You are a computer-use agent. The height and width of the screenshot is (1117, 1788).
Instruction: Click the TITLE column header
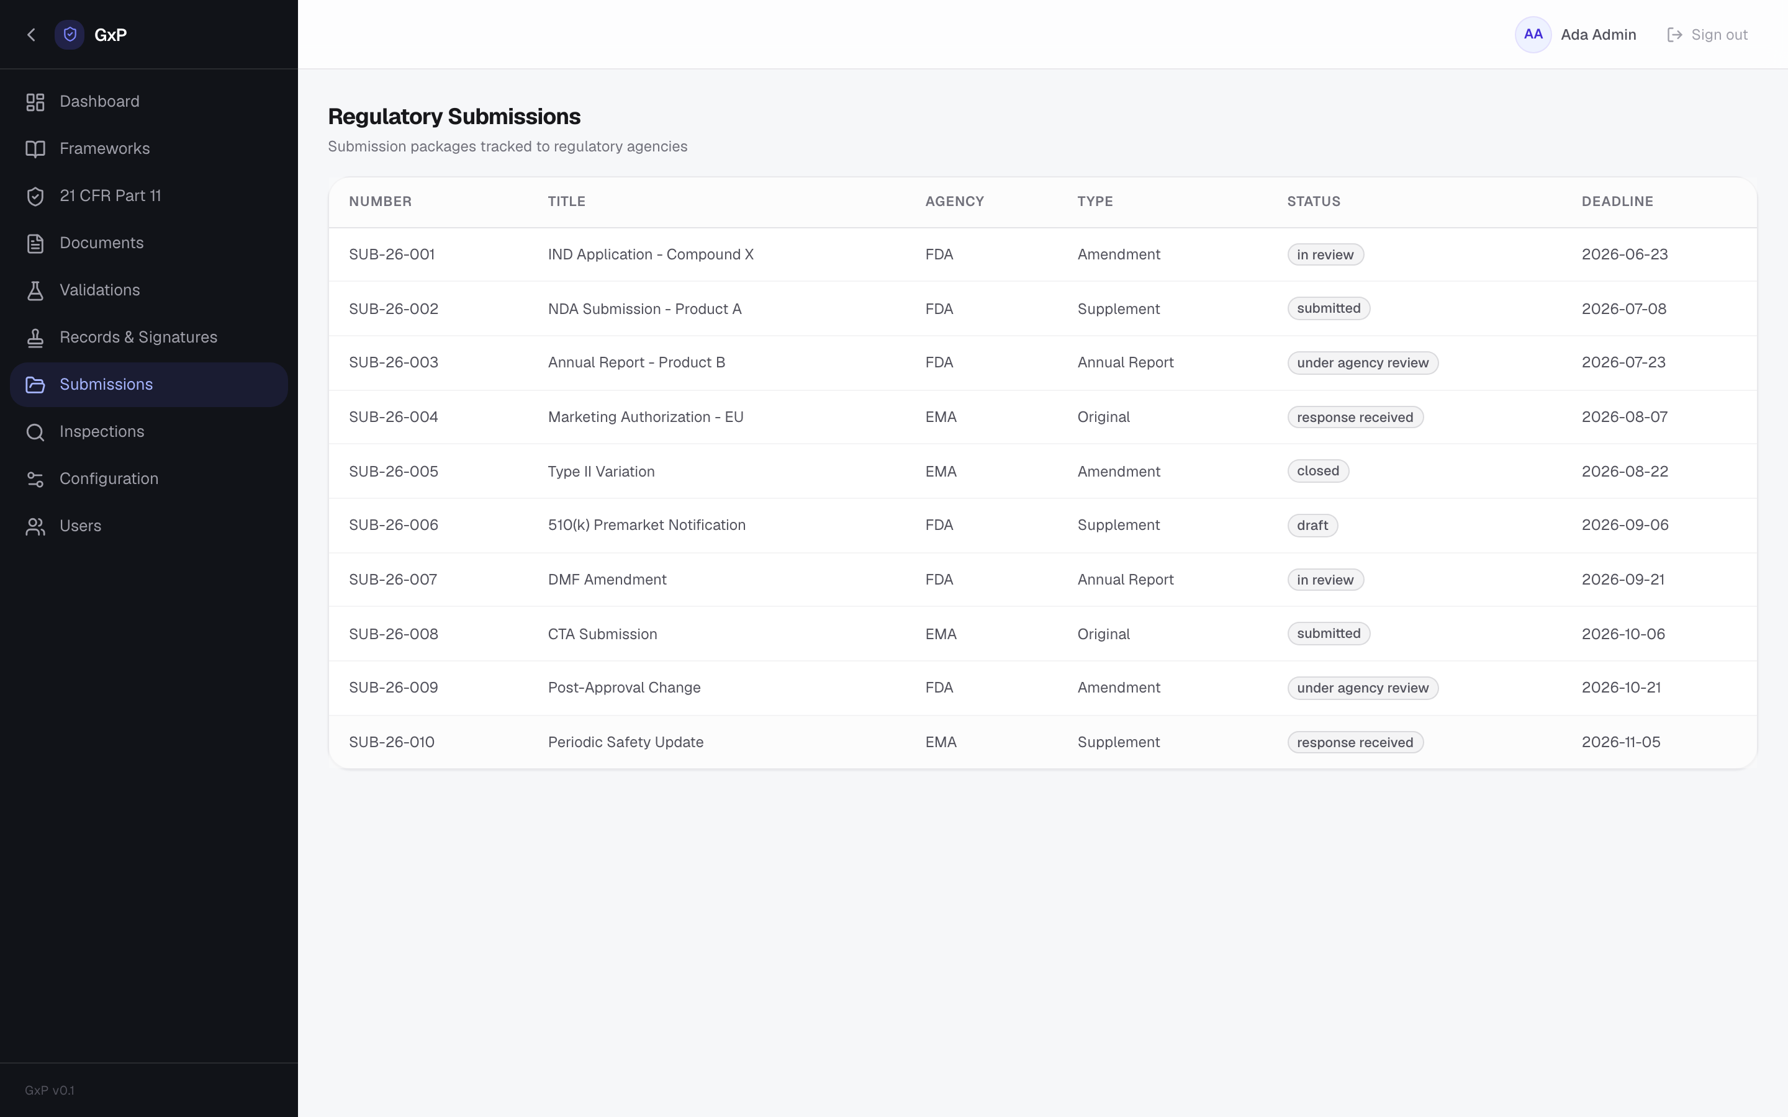[566, 202]
